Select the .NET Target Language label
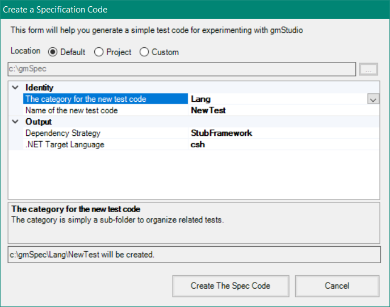 click(x=65, y=144)
